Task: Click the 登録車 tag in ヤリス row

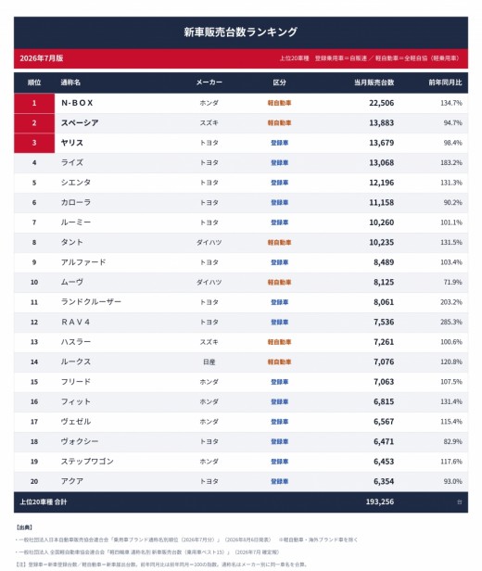Action: (279, 143)
